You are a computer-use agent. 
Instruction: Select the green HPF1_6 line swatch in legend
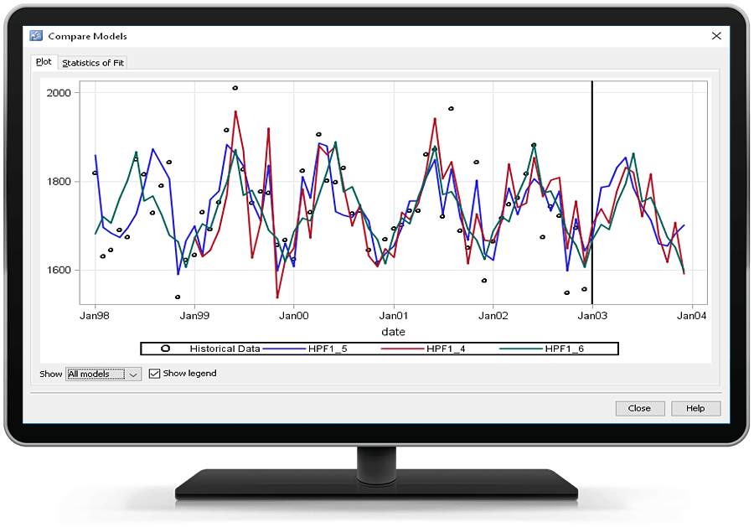pos(518,349)
